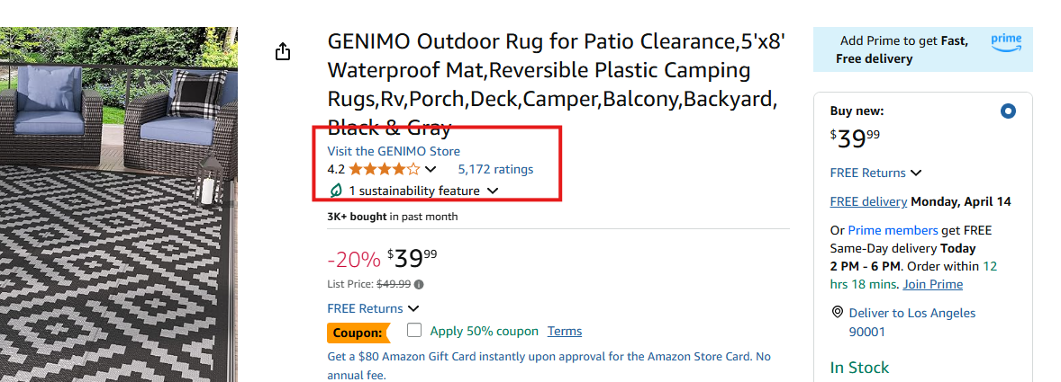Click the outdoor rug product image
The height and width of the screenshot is (382, 1061).
pyautogui.click(x=119, y=205)
